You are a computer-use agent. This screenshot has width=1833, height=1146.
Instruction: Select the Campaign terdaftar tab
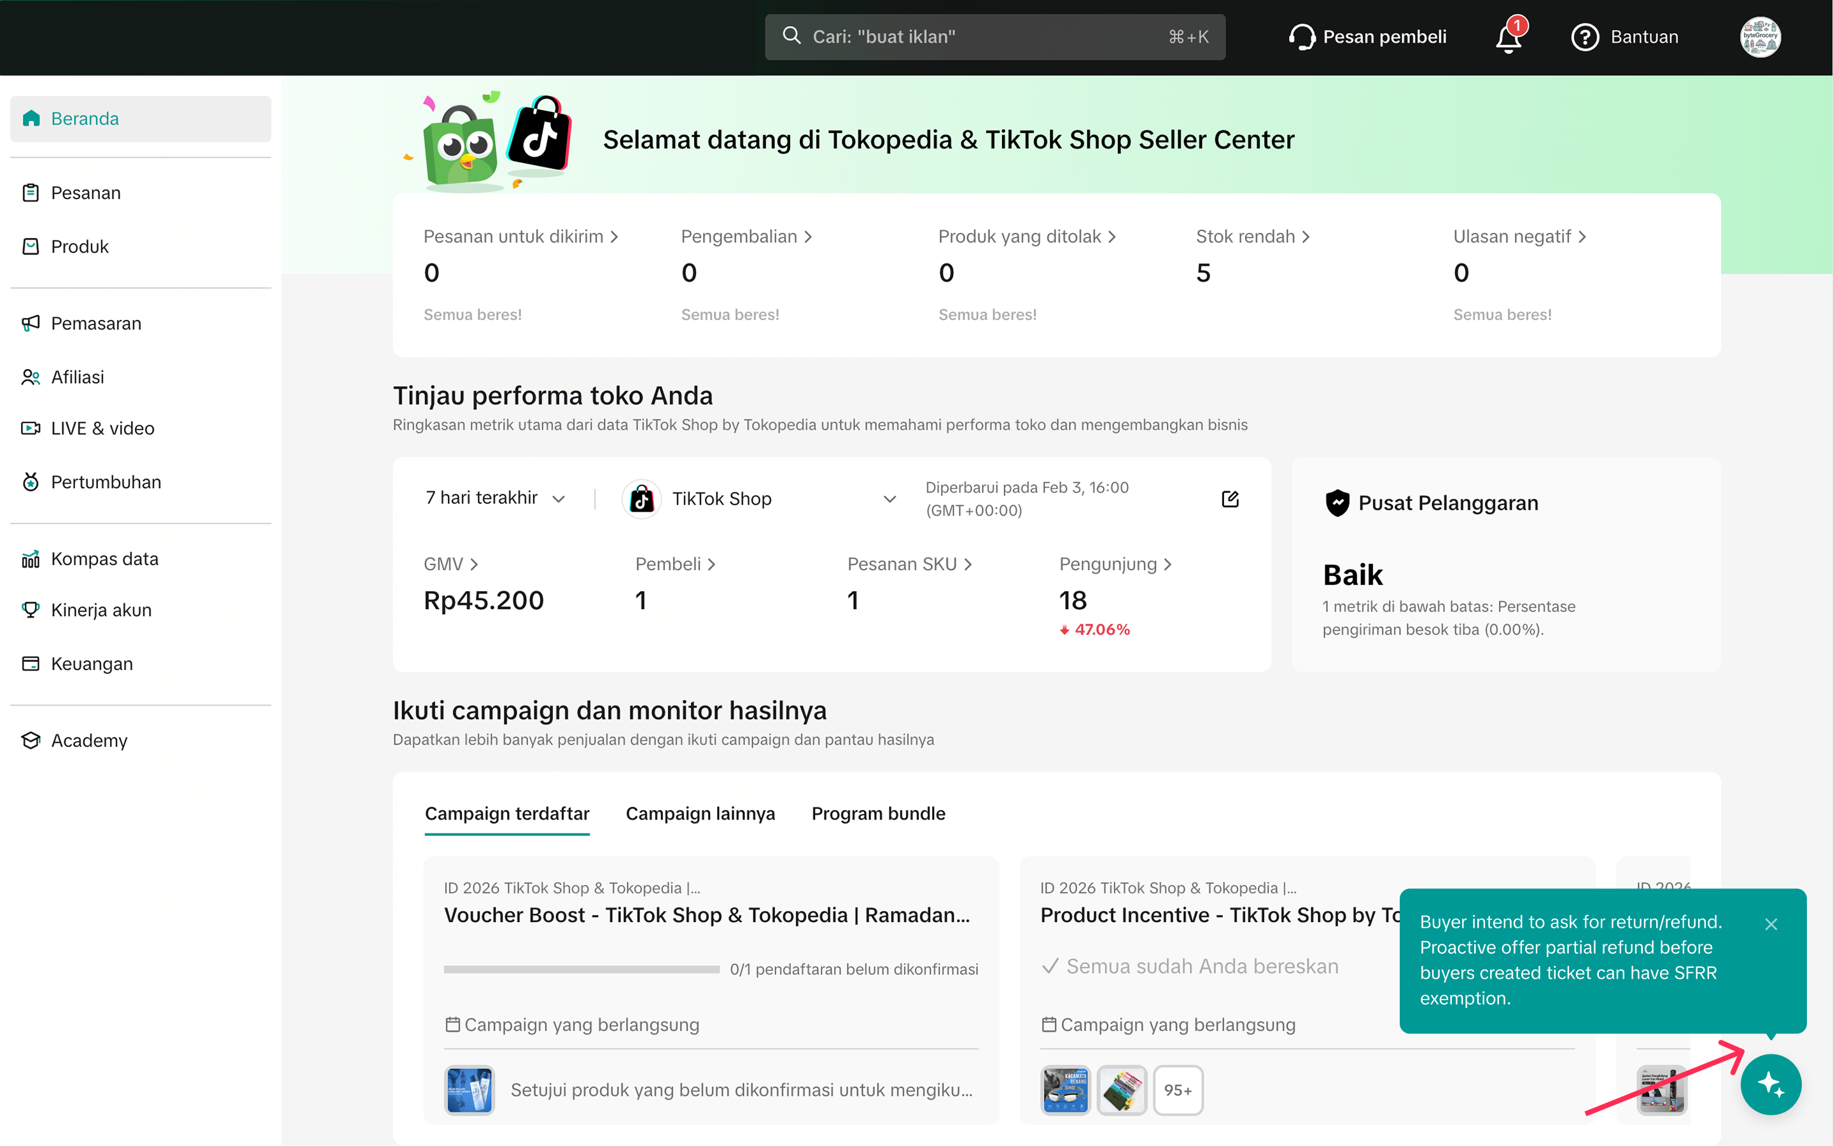pyautogui.click(x=507, y=813)
